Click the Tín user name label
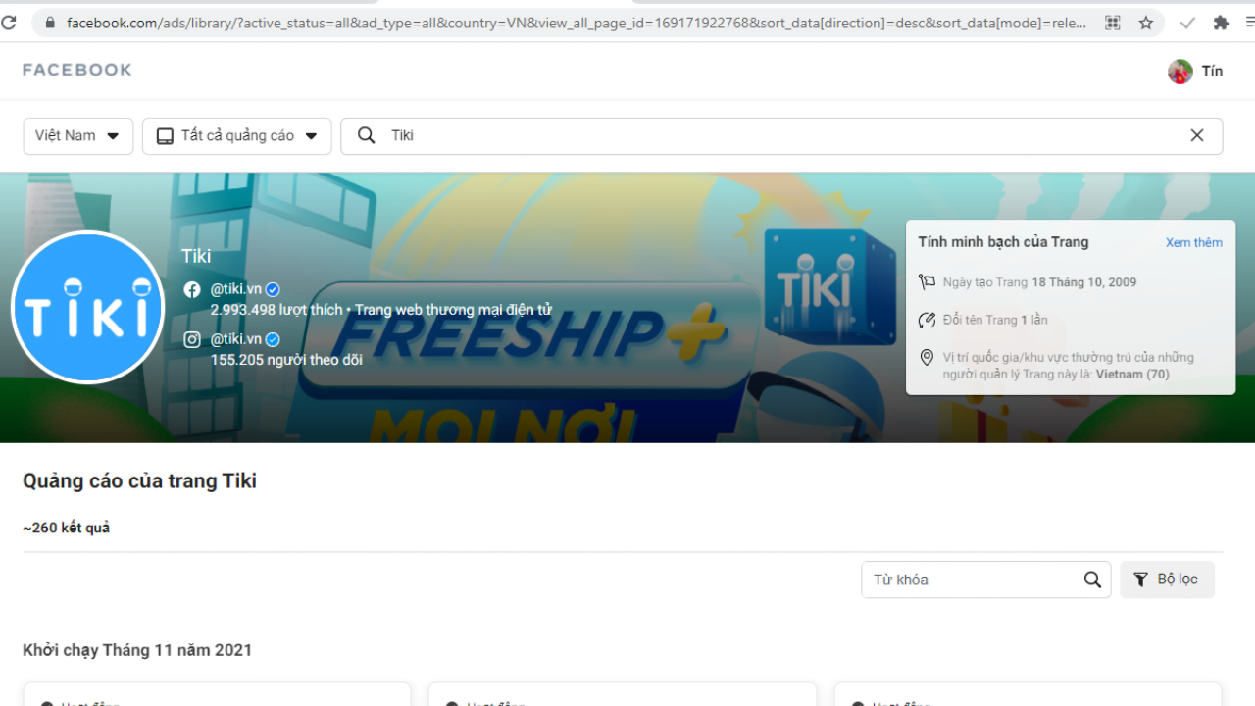 (x=1212, y=71)
